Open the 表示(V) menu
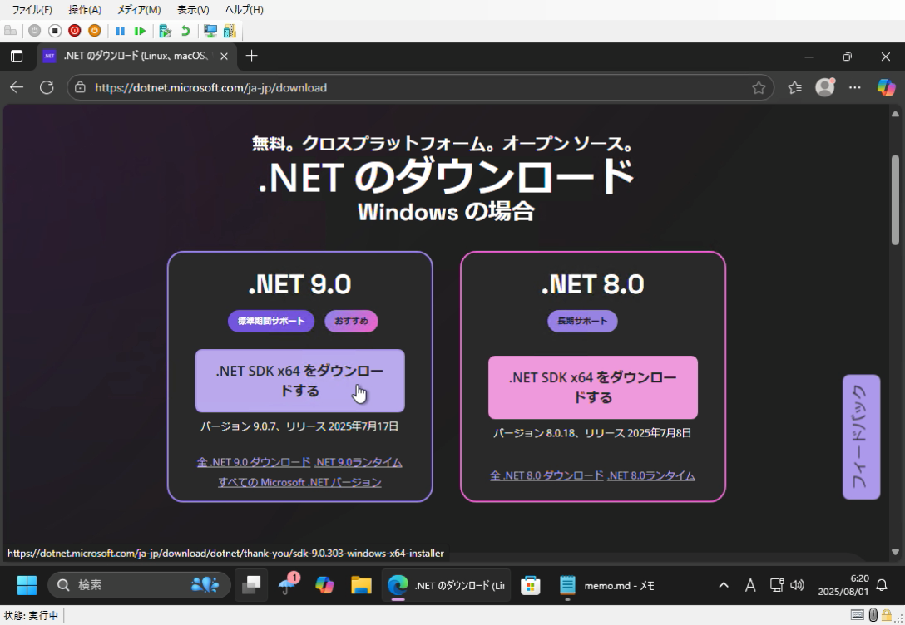Viewport: 905px width, 625px height. 193,10
